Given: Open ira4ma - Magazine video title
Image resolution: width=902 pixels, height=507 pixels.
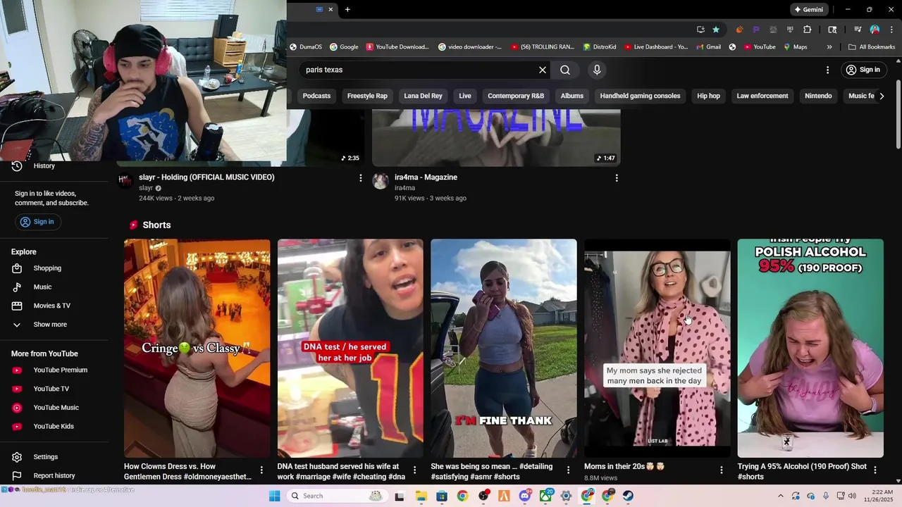Looking at the screenshot, I should [x=426, y=177].
